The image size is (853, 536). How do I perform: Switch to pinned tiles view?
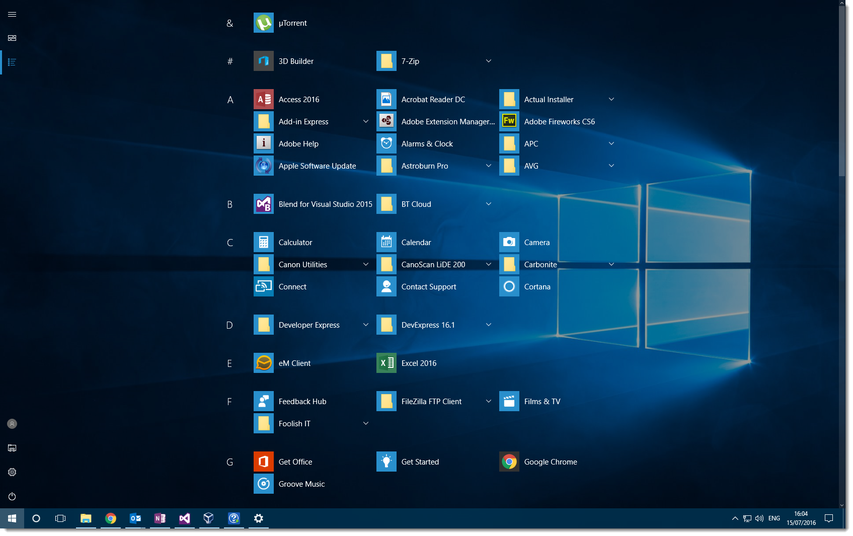click(x=12, y=38)
